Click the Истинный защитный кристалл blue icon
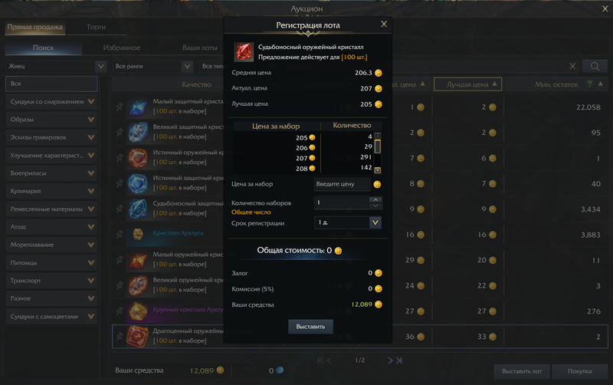Viewport: 613px width, 385px height. (x=138, y=183)
